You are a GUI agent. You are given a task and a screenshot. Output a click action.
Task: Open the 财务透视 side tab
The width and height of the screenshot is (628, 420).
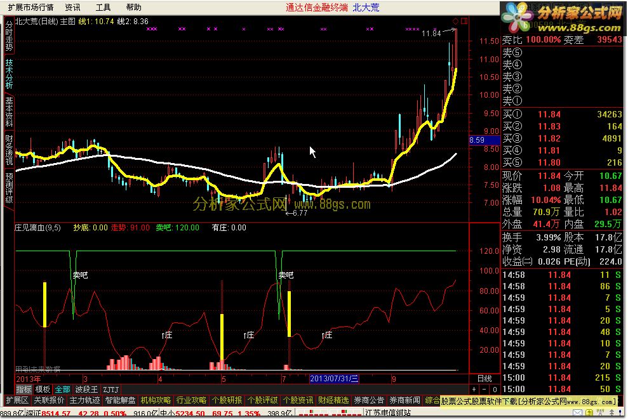pos(9,150)
